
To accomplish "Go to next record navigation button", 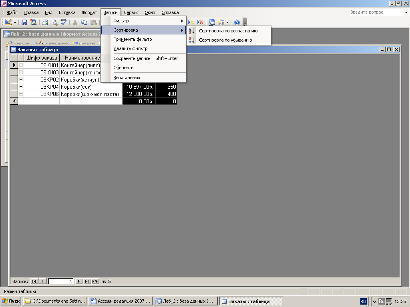I will click(79, 281).
